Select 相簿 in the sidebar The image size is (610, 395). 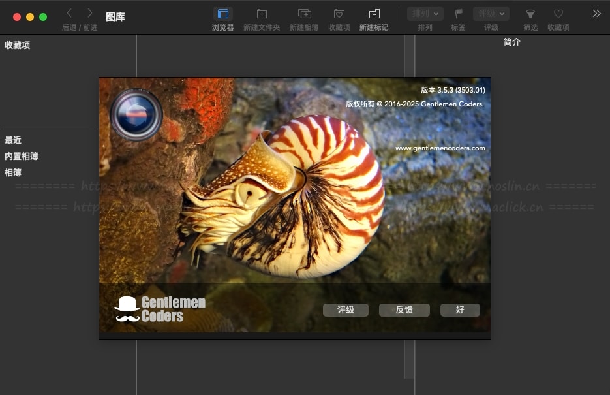[x=13, y=172]
